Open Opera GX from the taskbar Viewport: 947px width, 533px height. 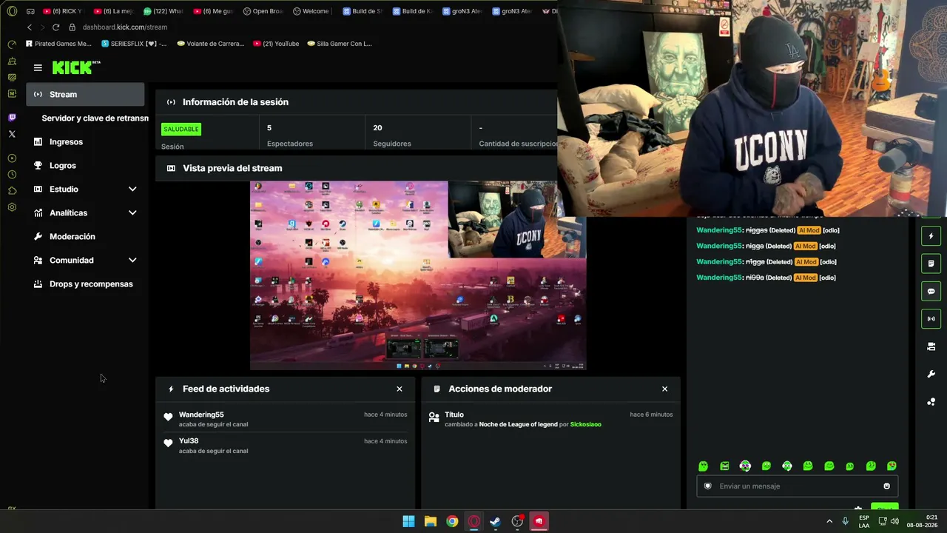(x=474, y=521)
